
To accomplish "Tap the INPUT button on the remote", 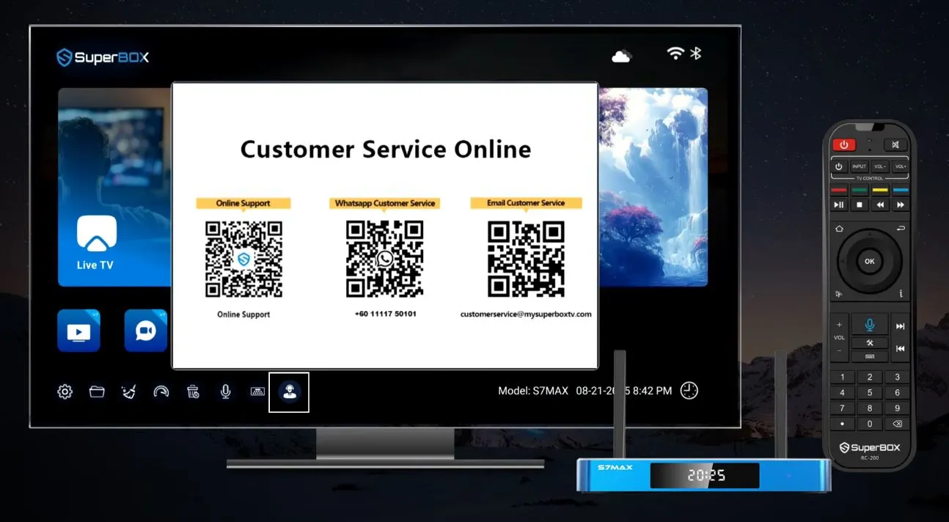I will (860, 166).
